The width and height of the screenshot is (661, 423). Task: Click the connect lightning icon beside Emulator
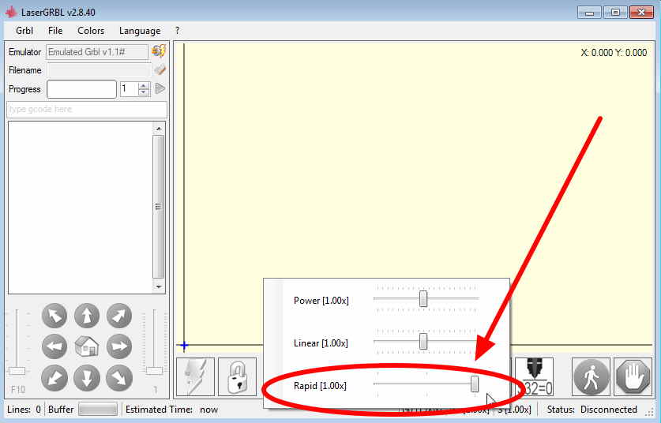point(159,51)
